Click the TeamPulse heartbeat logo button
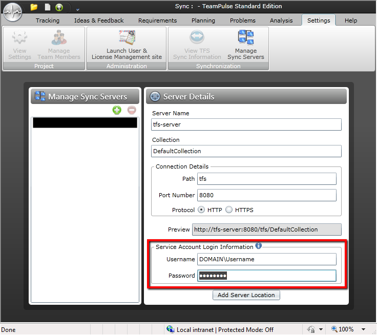 [12, 12]
